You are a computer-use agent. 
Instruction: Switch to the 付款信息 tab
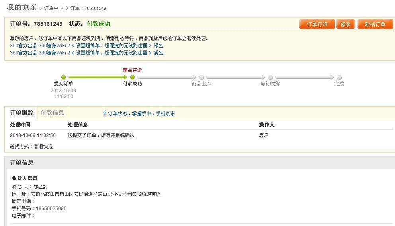pyautogui.click(x=53, y=113)
